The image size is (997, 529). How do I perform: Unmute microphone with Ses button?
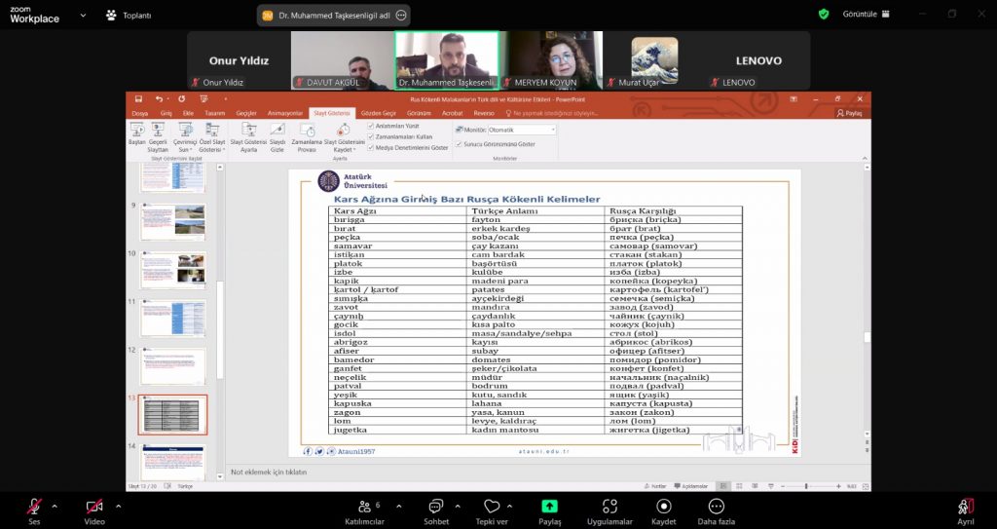tap(34, 511)
